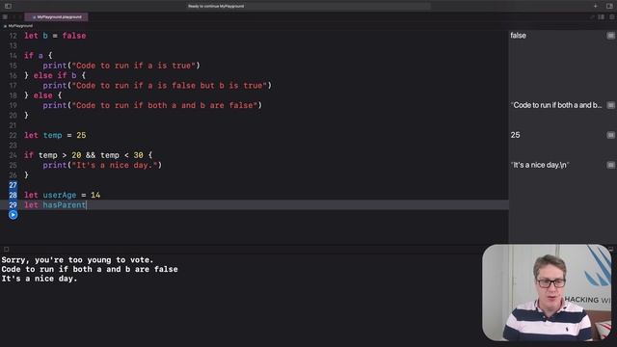Run playground up to line 29 with play button
The image size is (617, 347).
13,215
